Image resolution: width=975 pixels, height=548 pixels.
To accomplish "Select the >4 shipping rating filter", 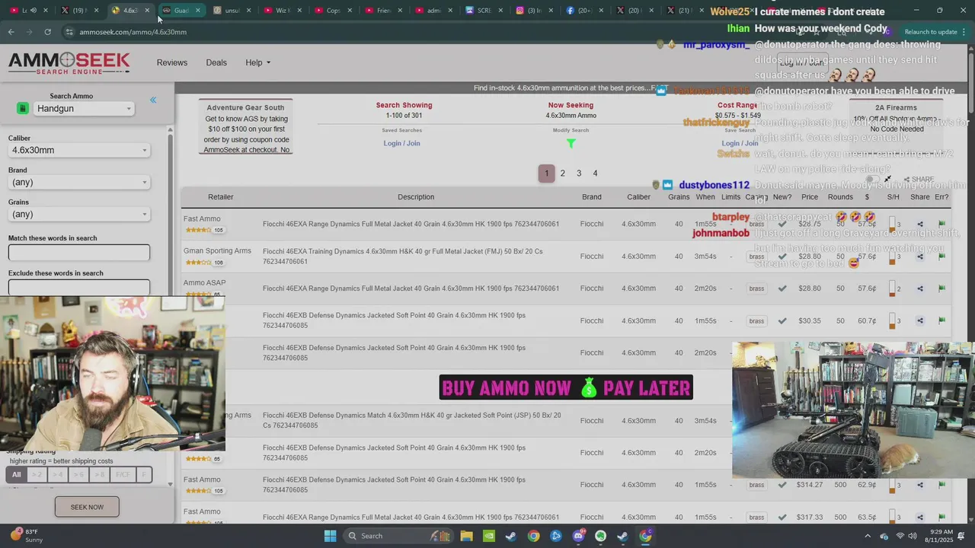I will tap(57, 475).
